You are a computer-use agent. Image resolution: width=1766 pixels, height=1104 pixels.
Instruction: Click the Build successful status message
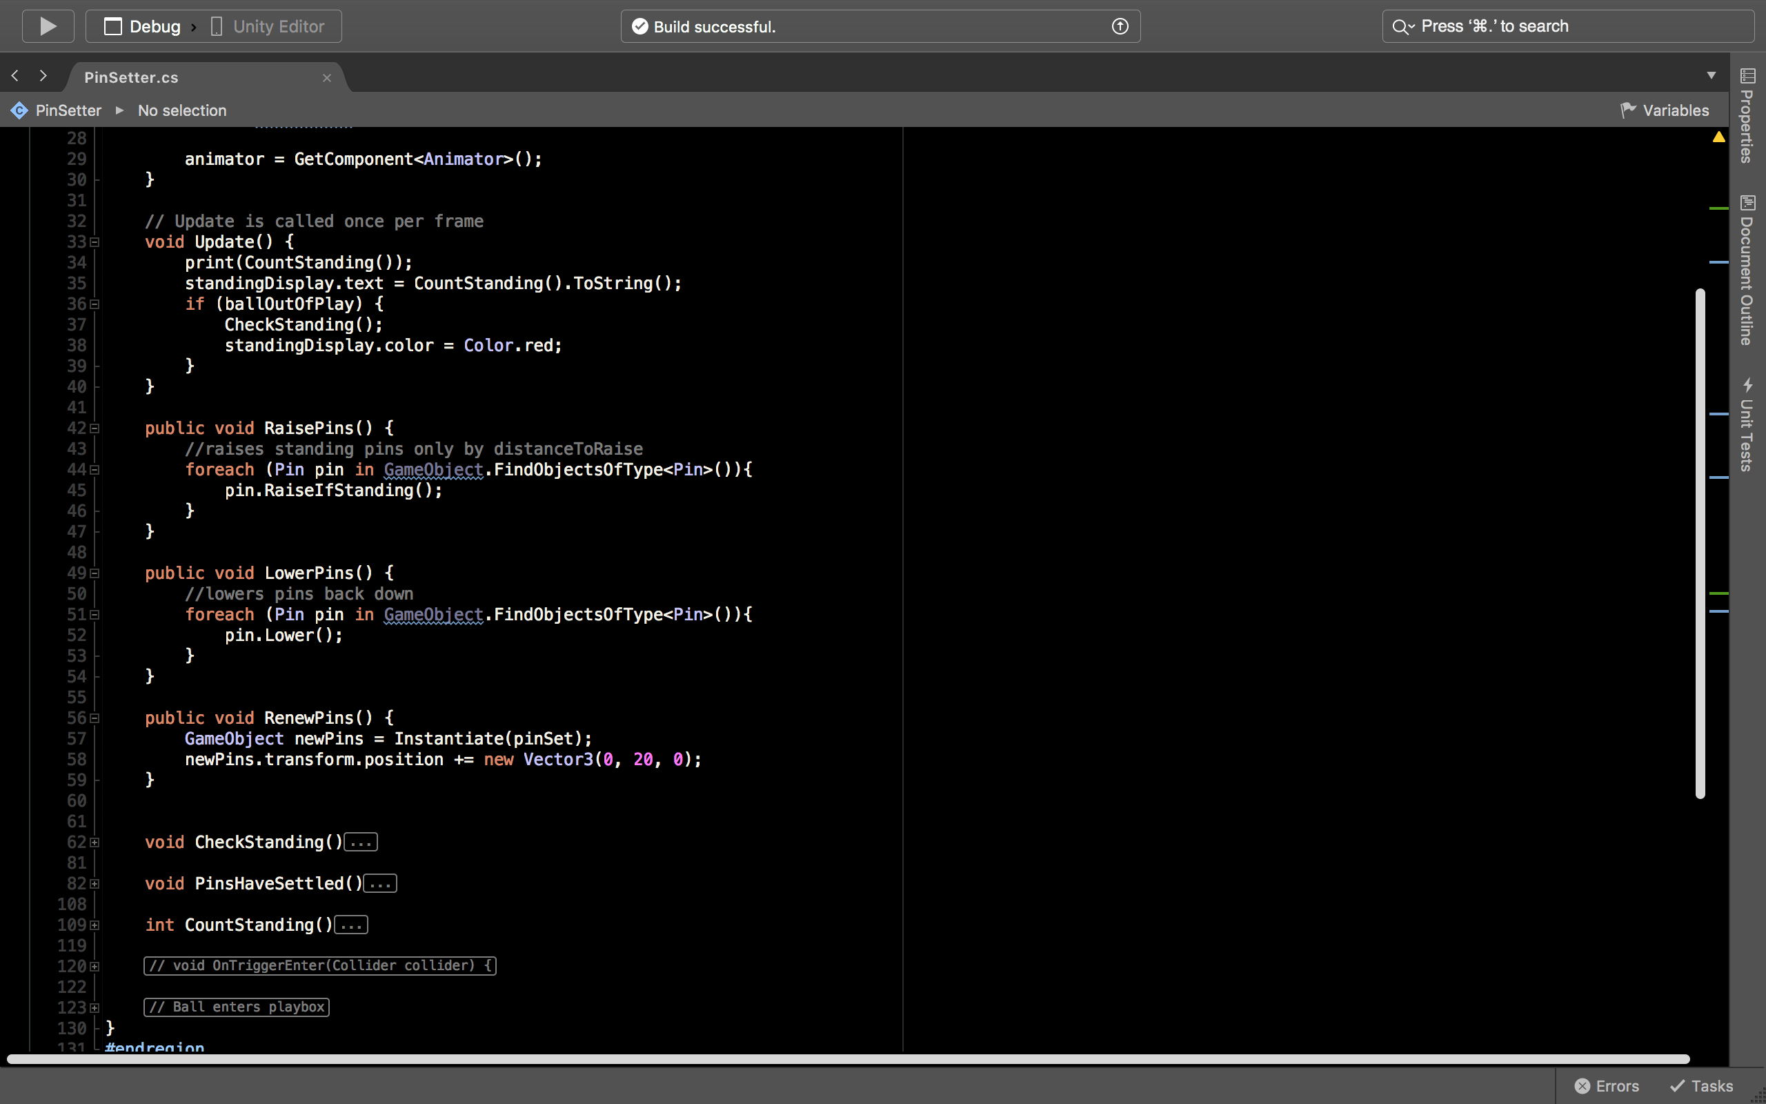click(x=714, y=26)
